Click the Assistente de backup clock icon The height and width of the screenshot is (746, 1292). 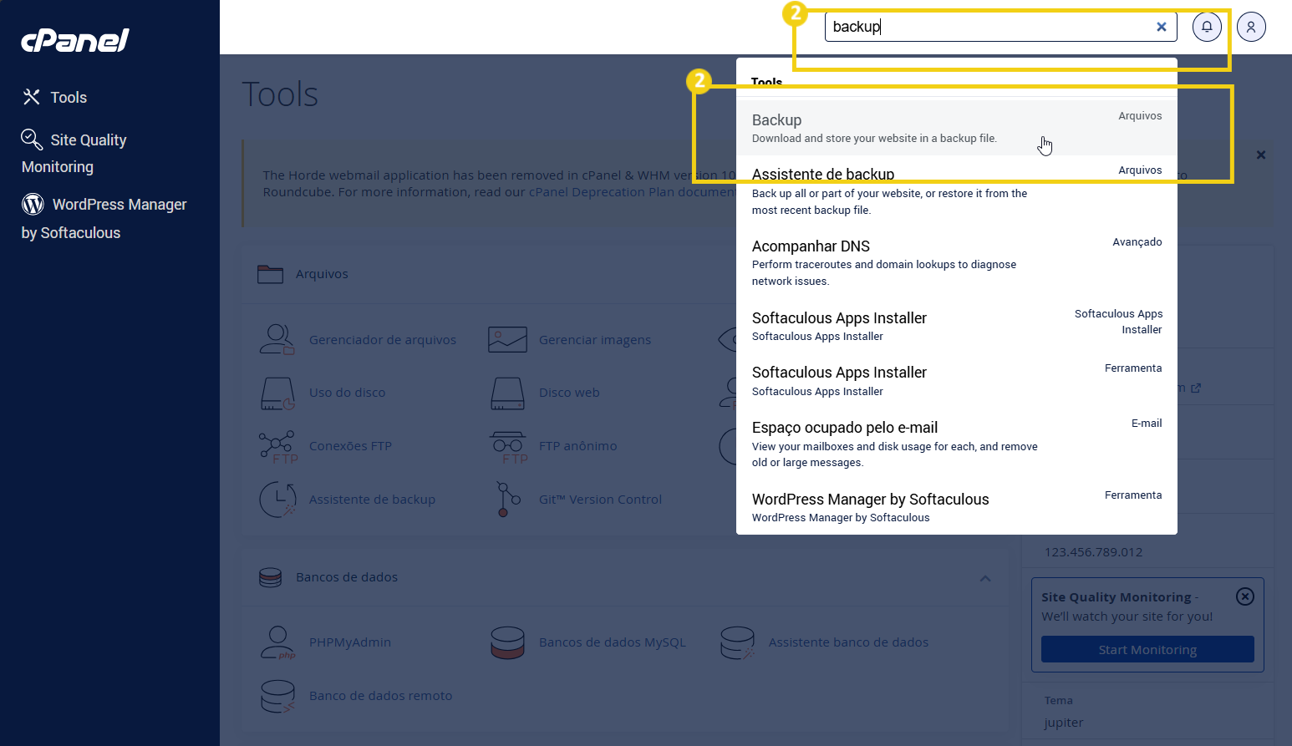(277, 500)
